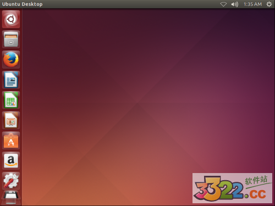Launch the Files manager
This screenshot has height=206, width=275.
[11, 40]
